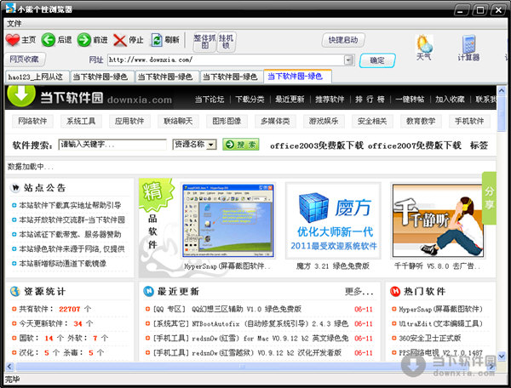Click the 最近更新 blue N icon
Viewport: 511px width, 388px height.
[x=148, y=291]
